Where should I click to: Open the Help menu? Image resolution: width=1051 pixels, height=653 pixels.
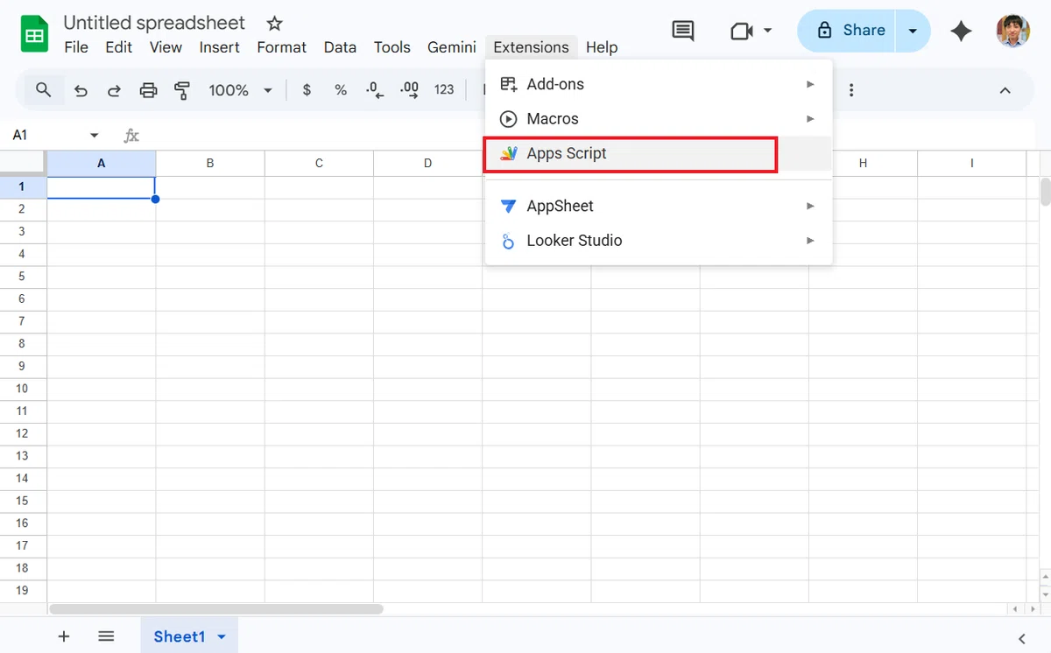pyautogui.click(x=602, y=47)
